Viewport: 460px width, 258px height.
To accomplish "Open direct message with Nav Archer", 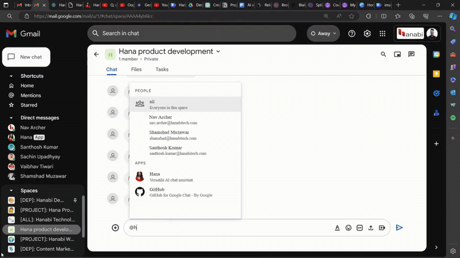I will pyautogui.click(x=33, y=127).
